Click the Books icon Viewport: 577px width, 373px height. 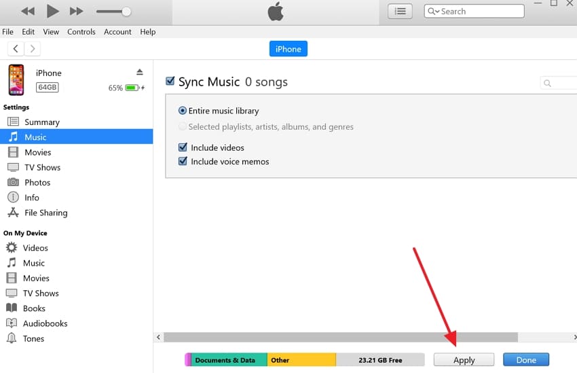12,308
